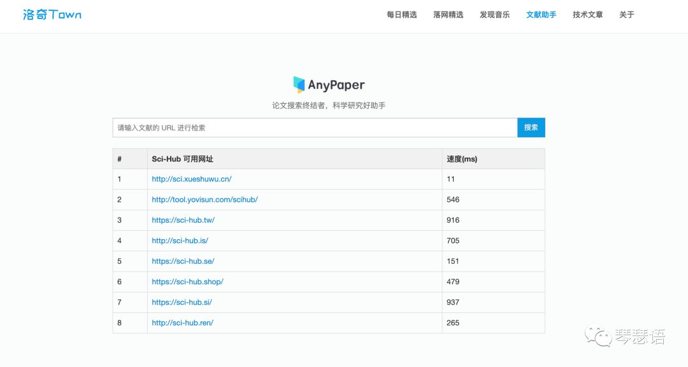Open the 关于 page link

click(626, 14)
